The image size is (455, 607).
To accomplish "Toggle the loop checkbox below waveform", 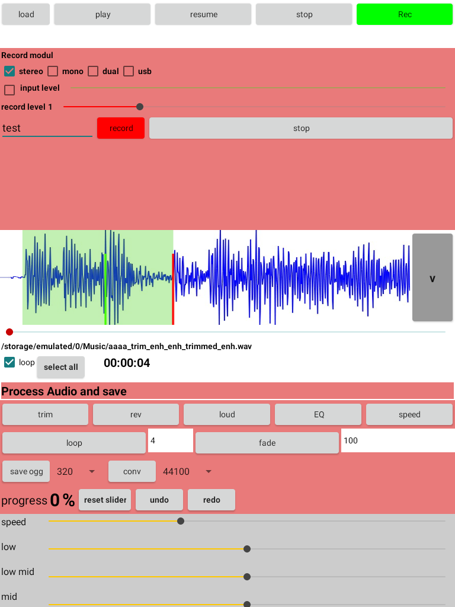I will 9,362.
